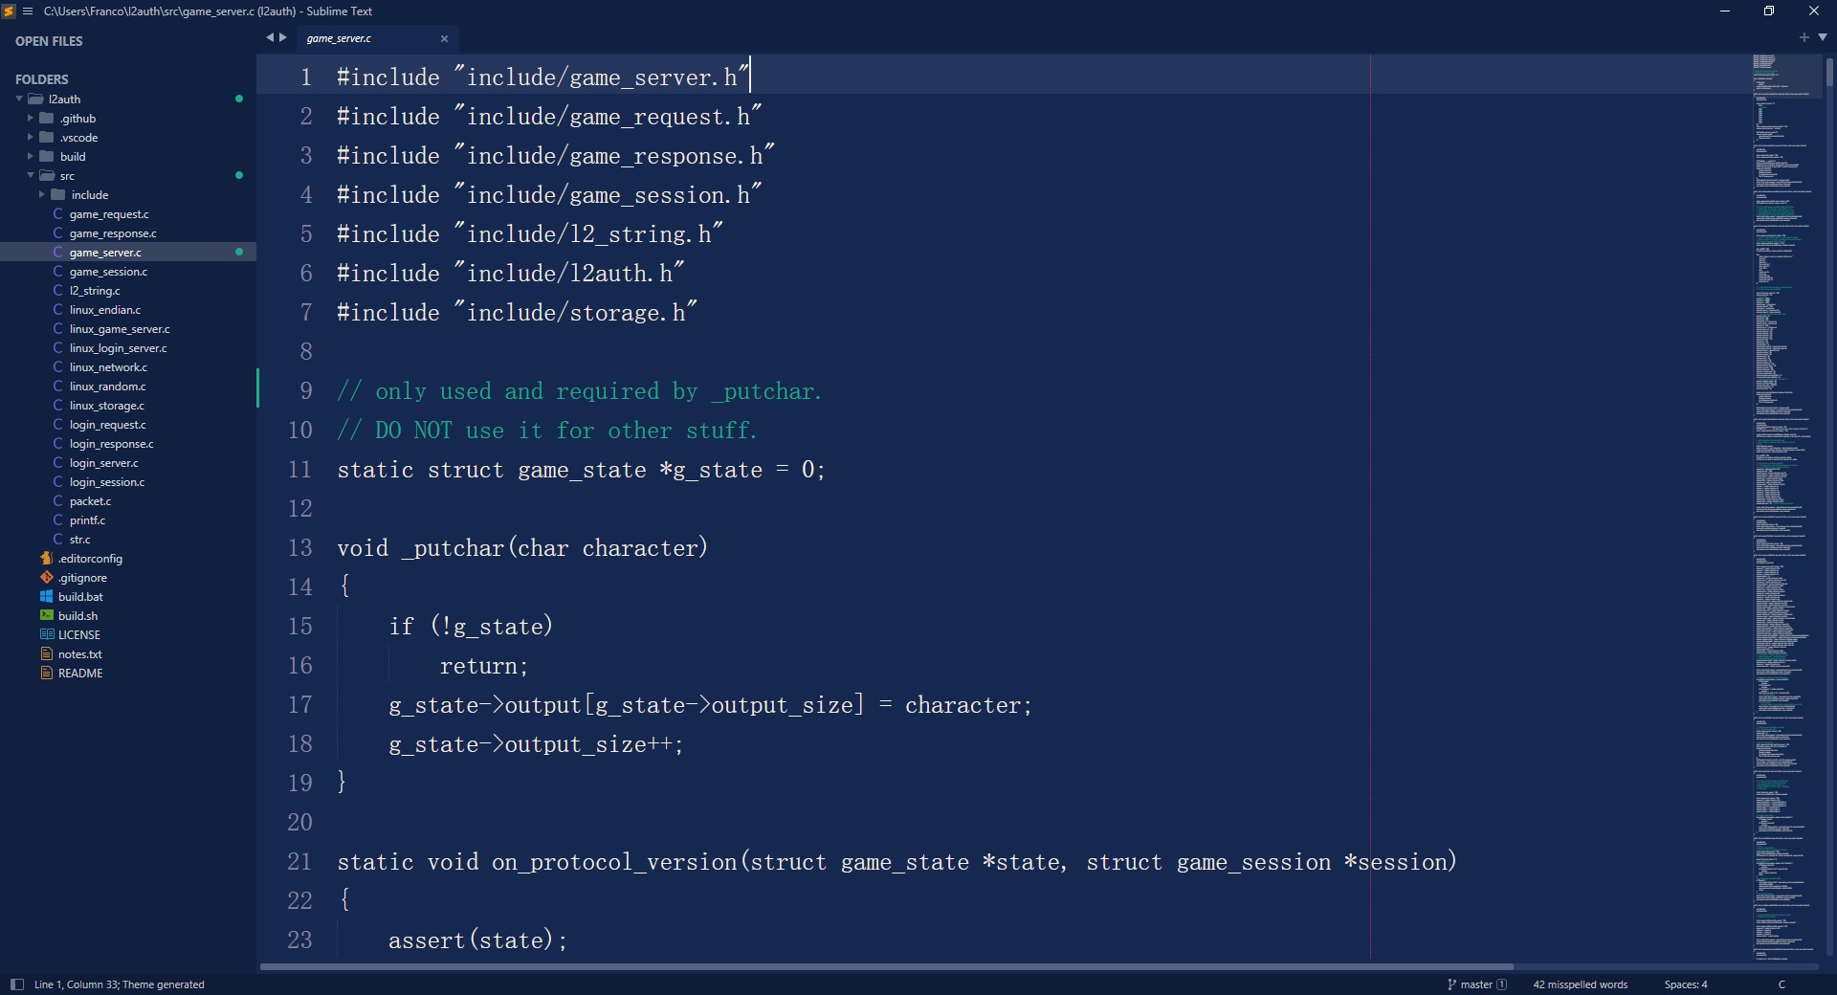Open linux_game_server.c file

120,329
